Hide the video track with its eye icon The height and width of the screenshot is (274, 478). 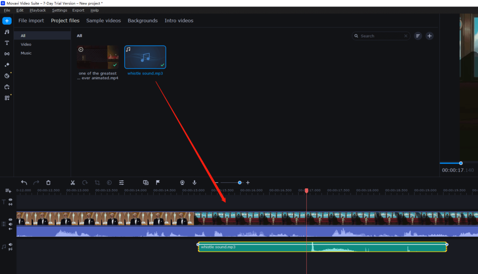point(10,220)
